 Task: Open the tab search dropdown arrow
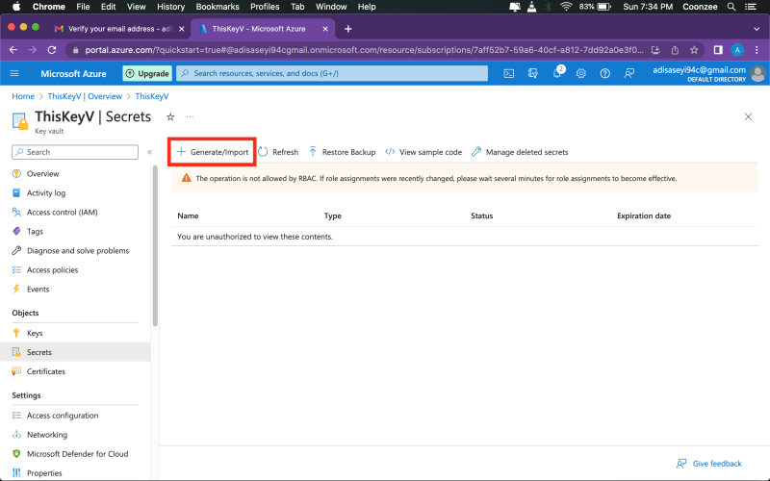coord(757,29)
